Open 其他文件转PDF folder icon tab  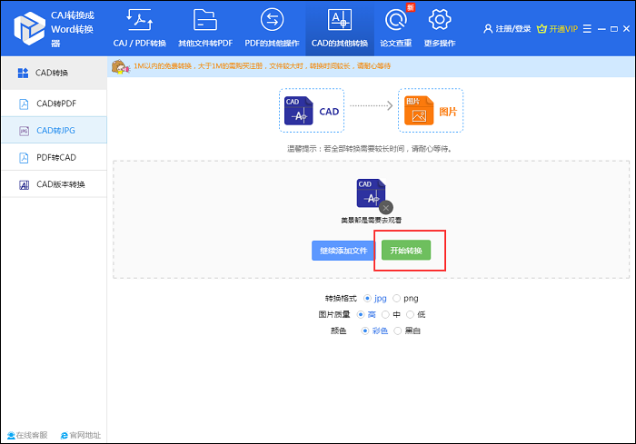(205, 26)
